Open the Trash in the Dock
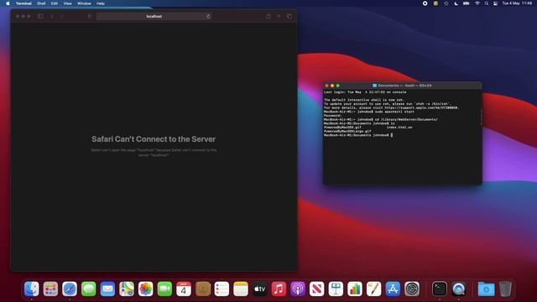The image size is (537, 302). pyautogui.click(x=505, y=289)
